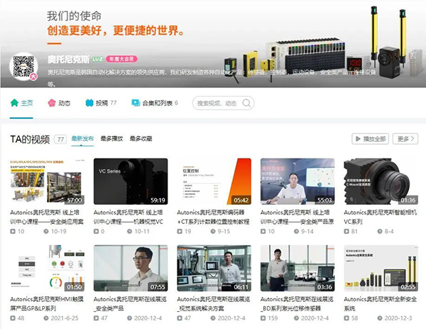The height and width of the screenshot is (329, 426).
Task: Sort videos by 最多播放
Action: click(x=111, y=139)
